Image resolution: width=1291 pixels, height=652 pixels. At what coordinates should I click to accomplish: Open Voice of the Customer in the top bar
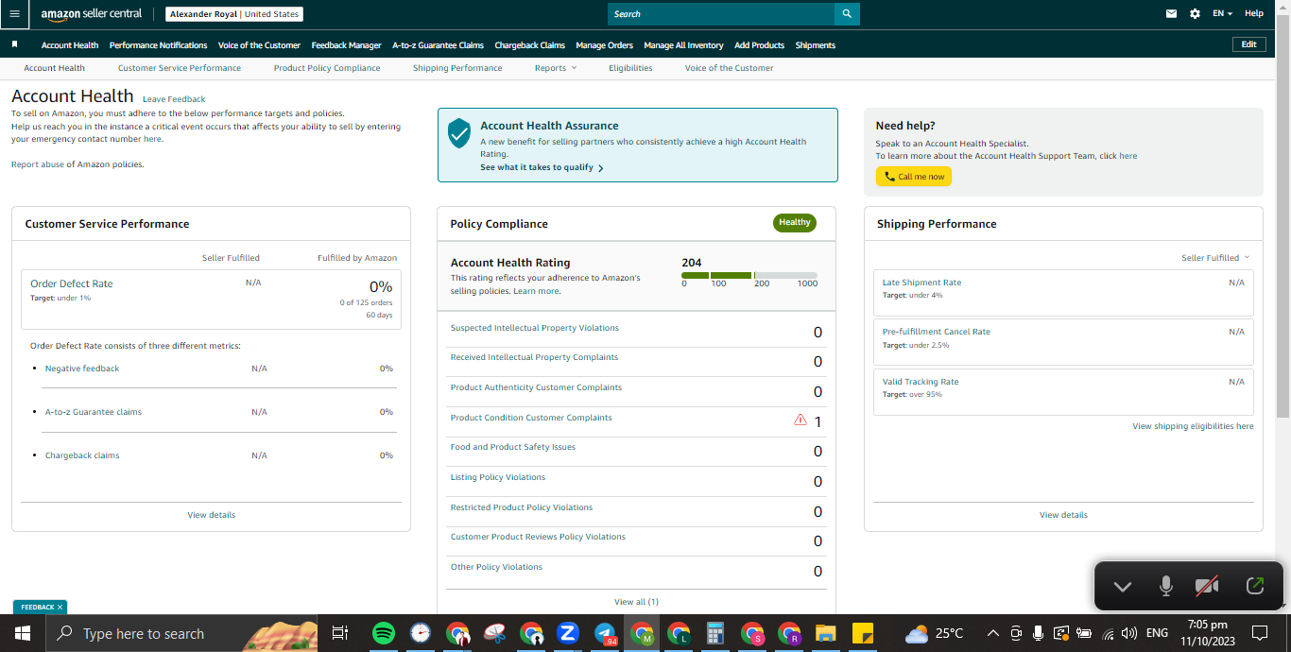tap(259, 45)
